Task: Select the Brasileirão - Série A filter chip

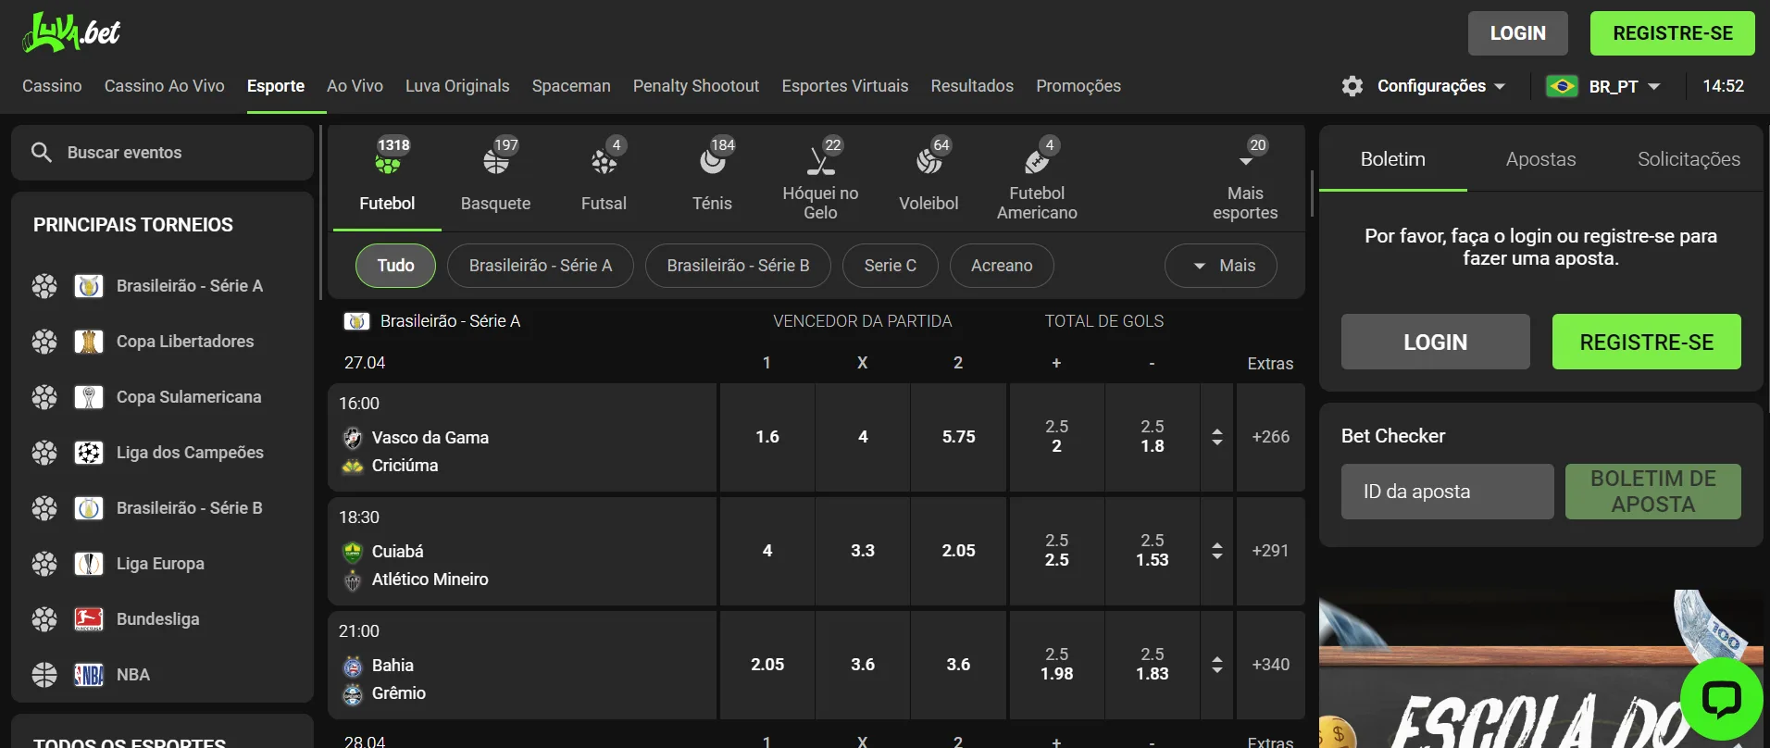Action: point(541,266)
